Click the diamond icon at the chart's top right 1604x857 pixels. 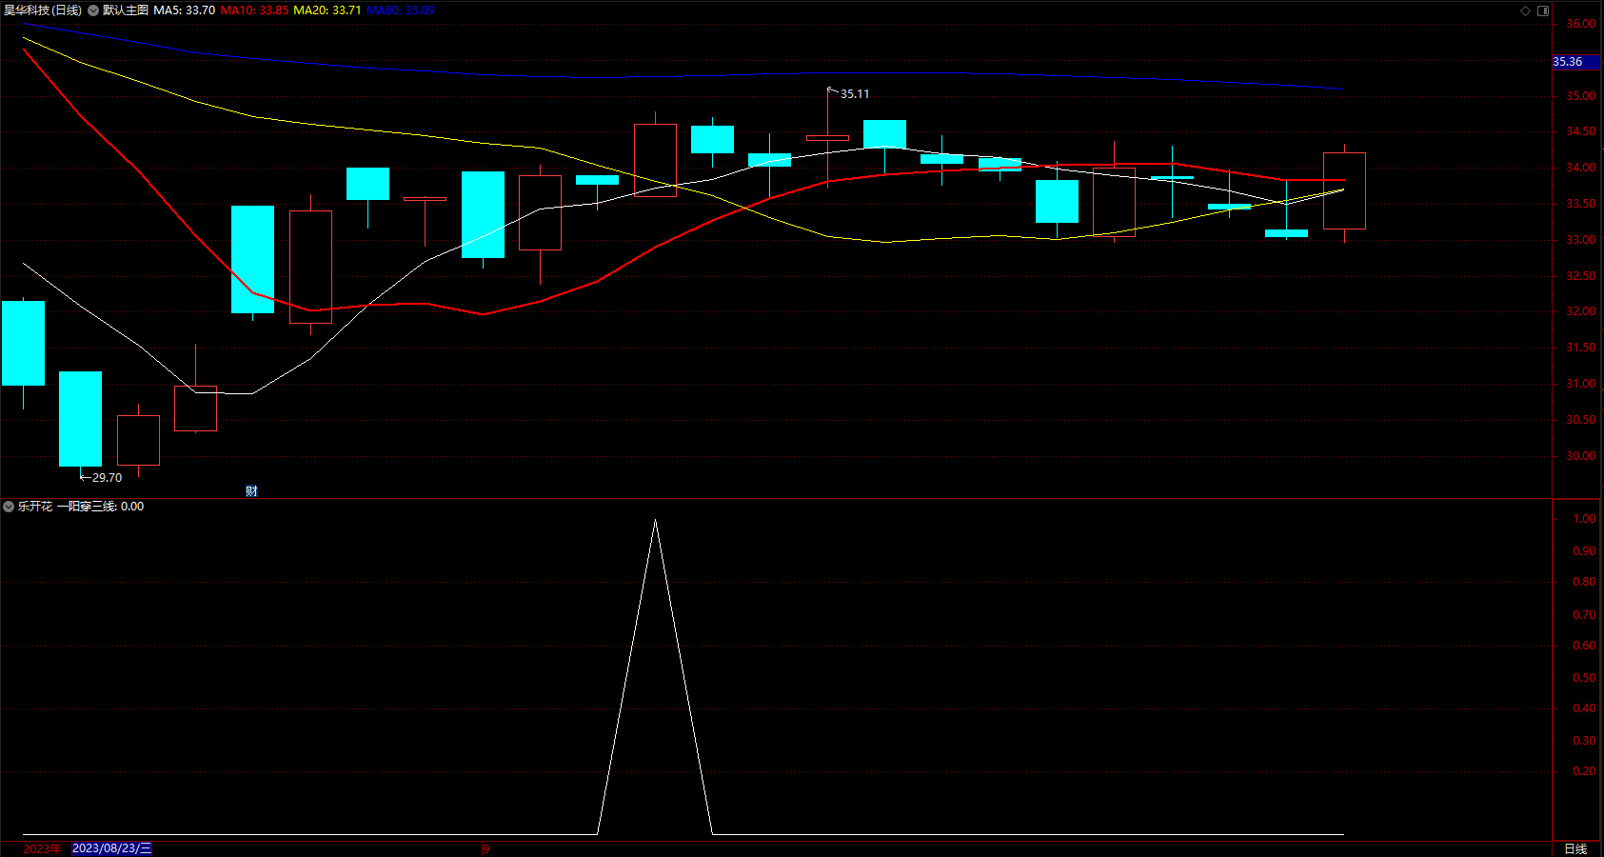click(x=1525, y=10)
